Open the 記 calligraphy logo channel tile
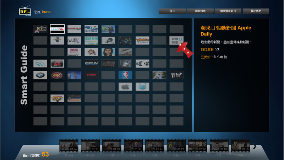The width and height of the screenshot is (284, 160). click(176, 75)
